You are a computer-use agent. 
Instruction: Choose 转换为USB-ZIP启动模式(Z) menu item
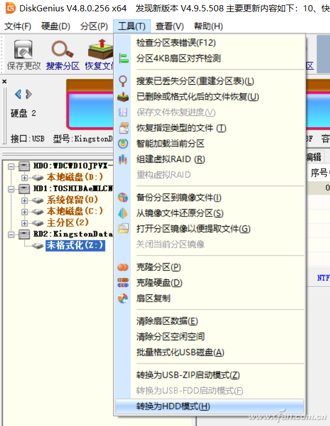click(210, 375)
